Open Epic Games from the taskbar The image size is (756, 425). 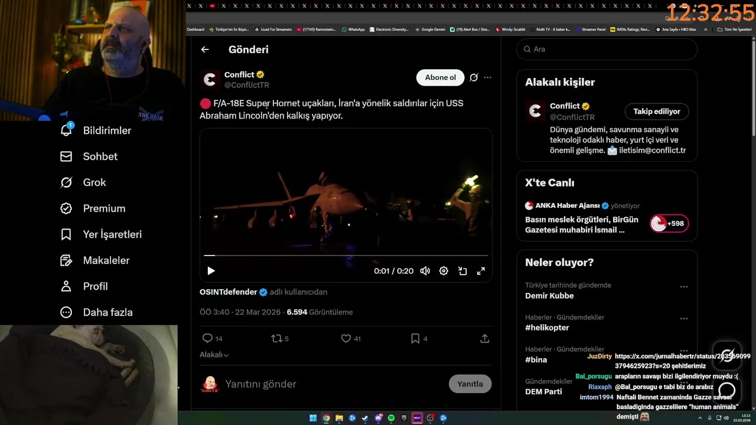click(x=404, y=418)
